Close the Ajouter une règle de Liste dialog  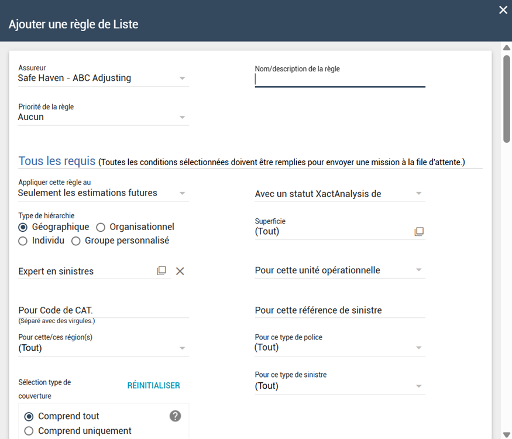[503, 10]
